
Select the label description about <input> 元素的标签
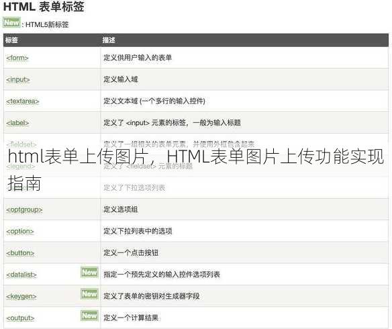pyautogui.click(x=173, y=123)
